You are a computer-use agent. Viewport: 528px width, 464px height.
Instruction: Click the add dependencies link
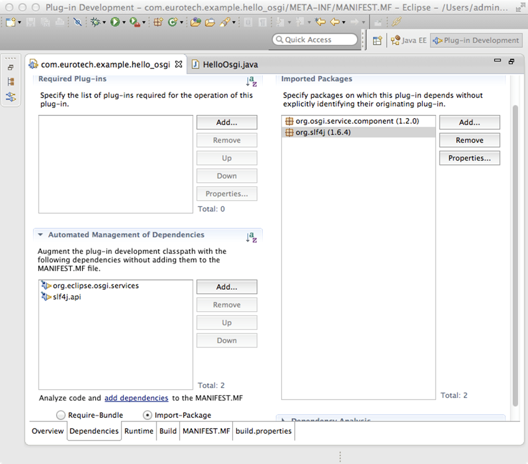136,397
